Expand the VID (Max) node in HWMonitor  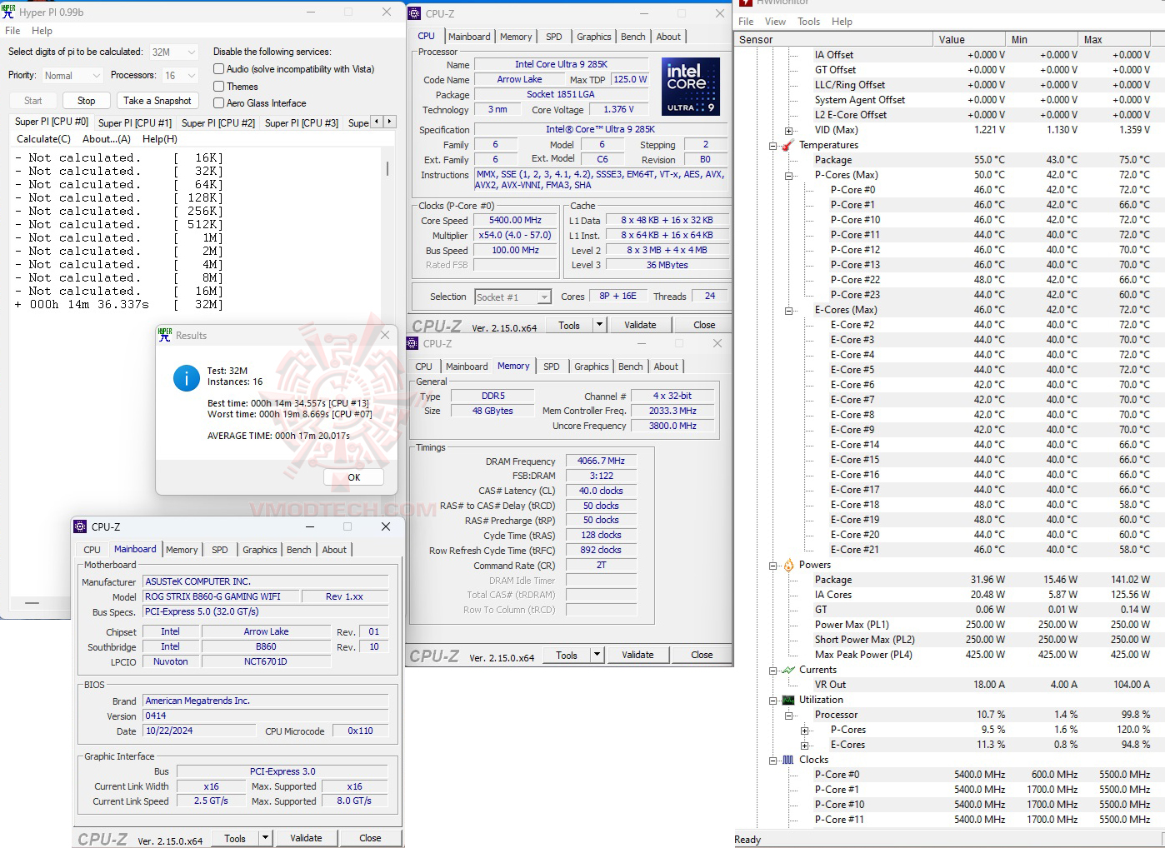789,130
